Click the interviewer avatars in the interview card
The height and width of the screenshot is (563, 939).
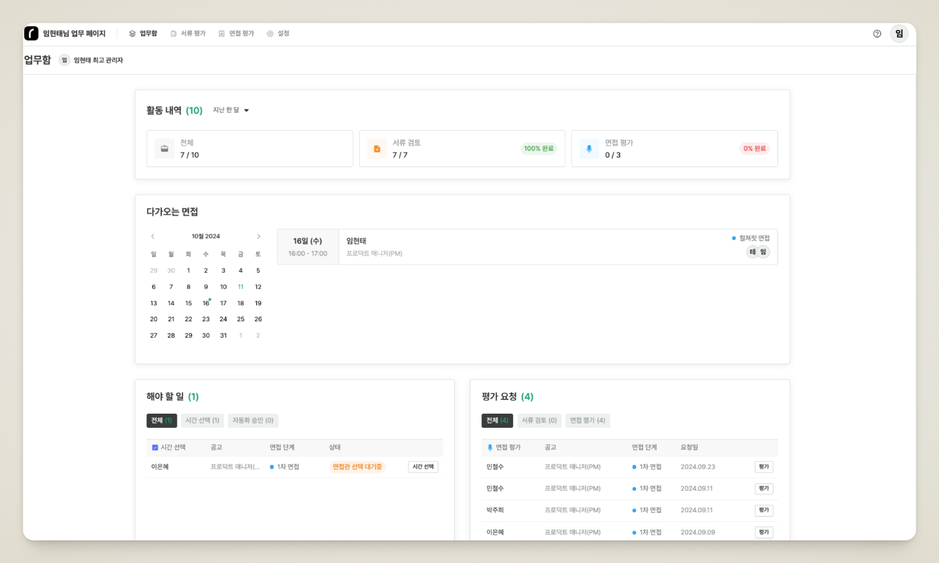757,252
